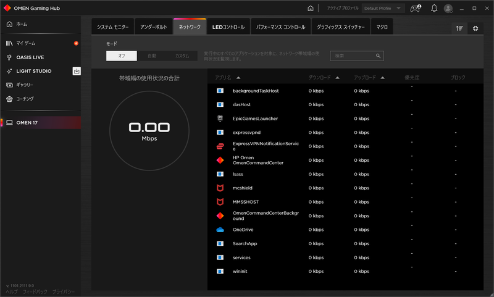Switch to アンダーボルト tab
Screen dimensions: 494x297
click(x=154, y=27)
